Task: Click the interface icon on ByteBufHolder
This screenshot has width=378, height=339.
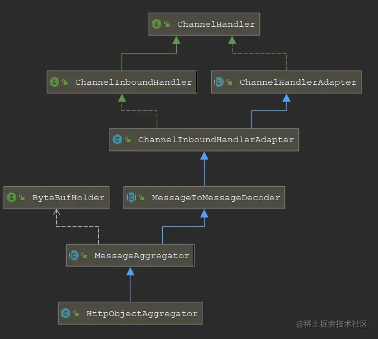Action: coord(11,197)
